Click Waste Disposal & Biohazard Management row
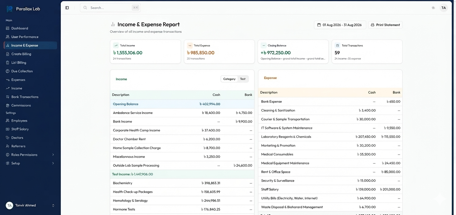This screenshot has width=456, height=215. click(330, 207)
